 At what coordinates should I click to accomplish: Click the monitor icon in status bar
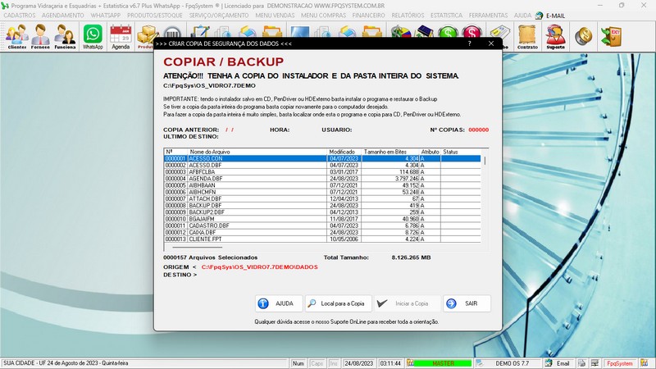595,363
